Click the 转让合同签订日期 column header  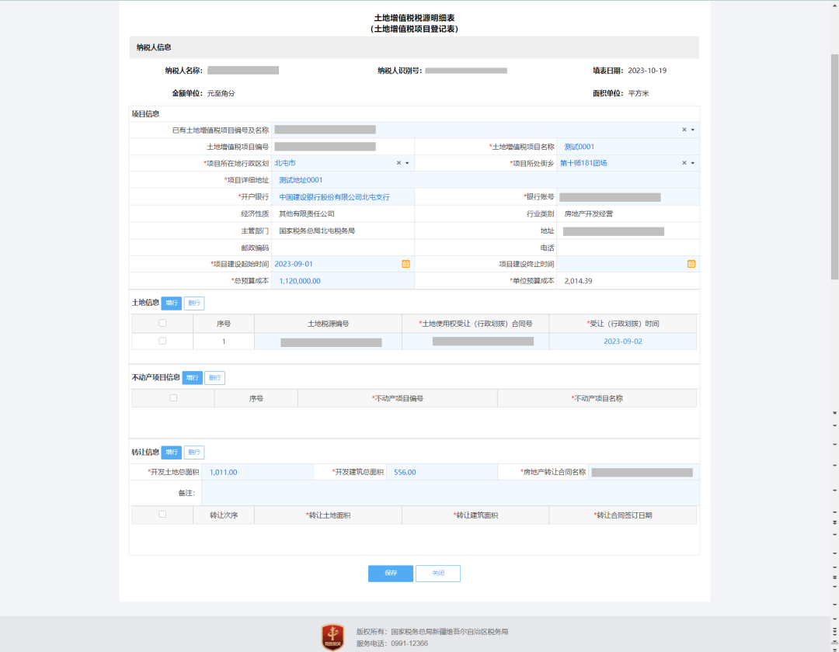[x=623, y=515]
